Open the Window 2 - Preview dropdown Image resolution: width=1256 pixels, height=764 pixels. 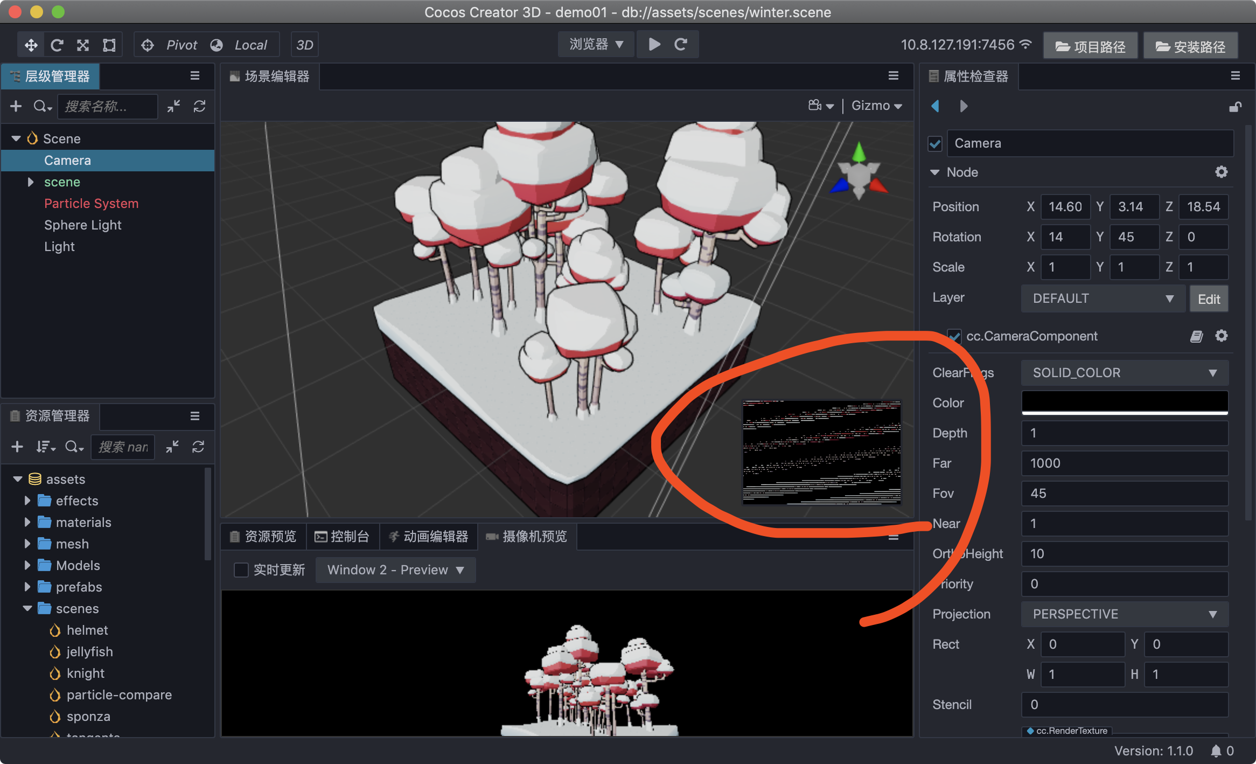395,569
